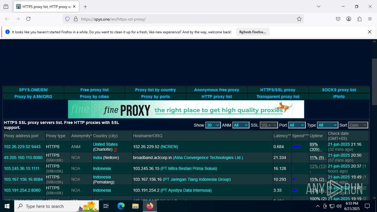Bookmark this page with the star
Image resolution: width=377 pixels, height=212 pixels.
click(299, 19)
